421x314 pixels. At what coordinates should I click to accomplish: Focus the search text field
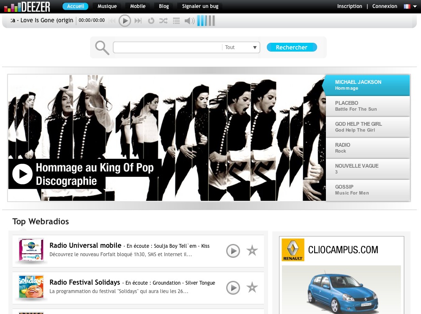168,47
